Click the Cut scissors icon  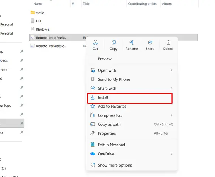pos(95,42)
